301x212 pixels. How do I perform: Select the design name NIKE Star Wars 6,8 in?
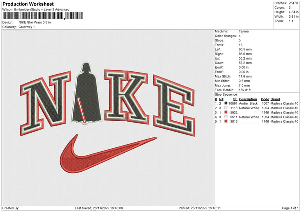[35, 22]
